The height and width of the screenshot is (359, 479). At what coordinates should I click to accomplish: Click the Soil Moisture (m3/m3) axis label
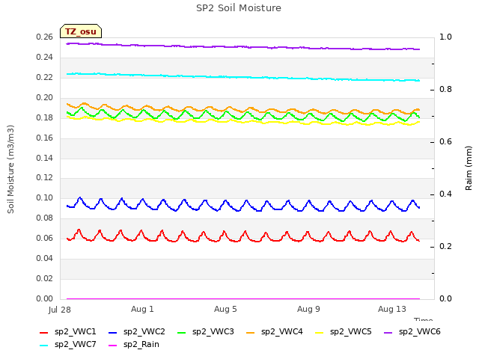10,169
